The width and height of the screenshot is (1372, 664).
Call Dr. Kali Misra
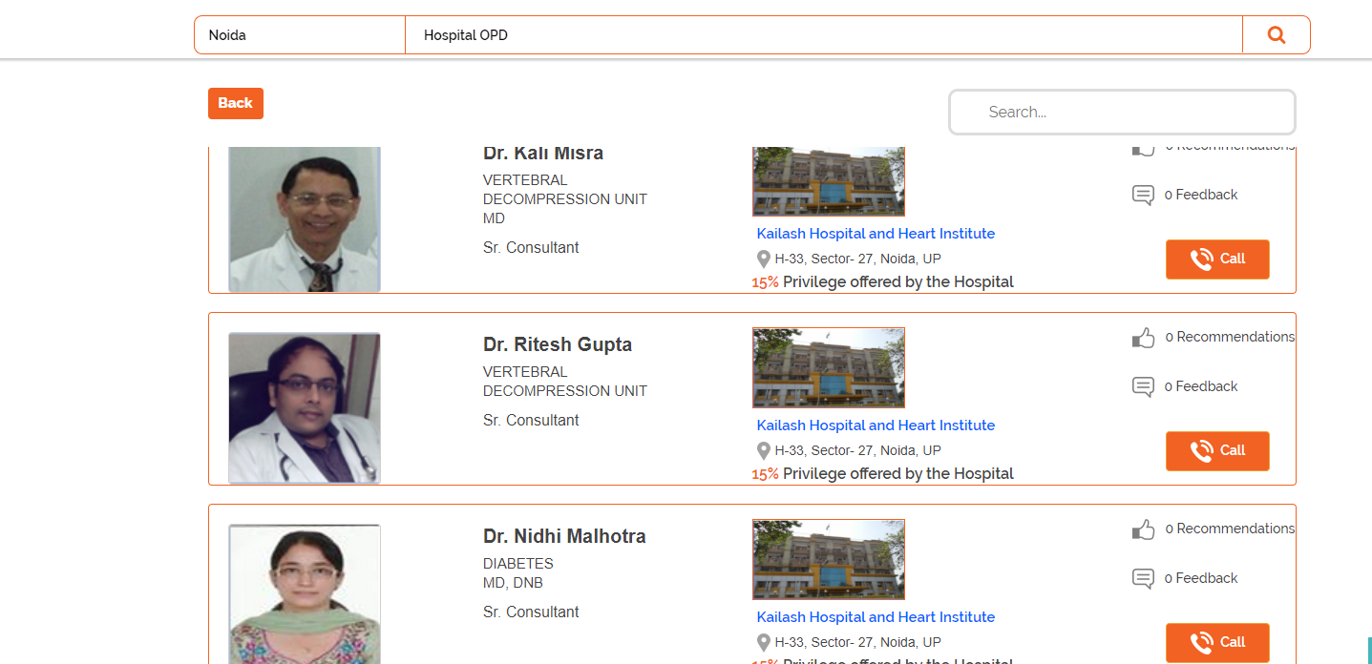[1217, 259]
